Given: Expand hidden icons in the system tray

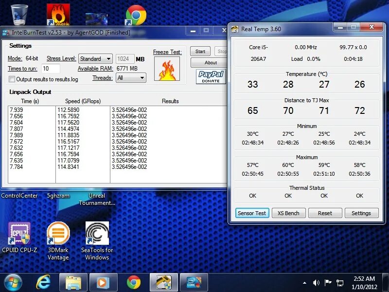Looking at the screenshot, I should tap(305, 282).
